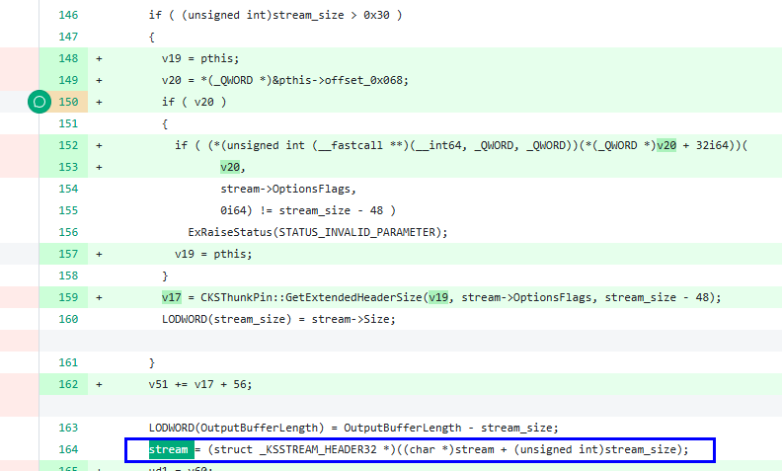
Task: Click the 'if ( v20 )' statement on line 150
Action: pyautogui.click(x=194, y=102)
